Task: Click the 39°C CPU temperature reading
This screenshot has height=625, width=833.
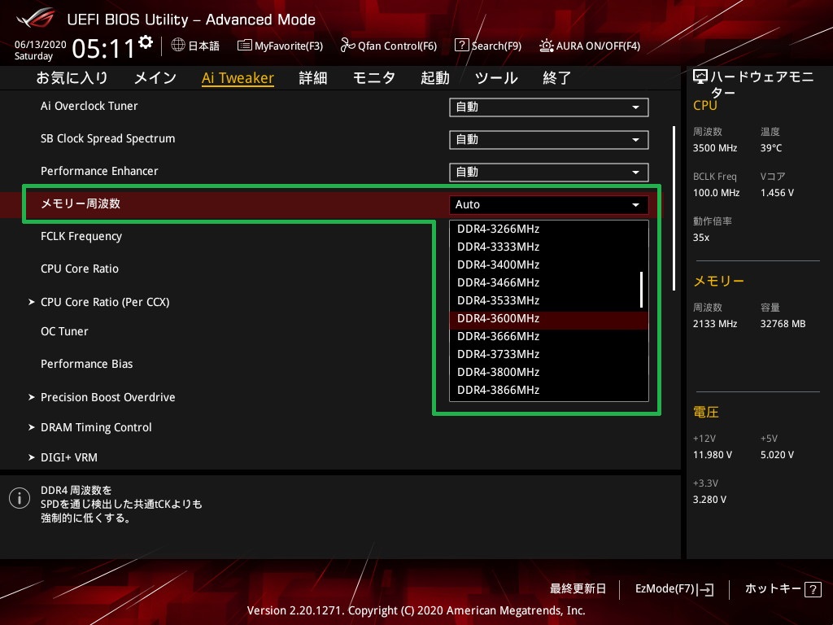Action: 771,148
